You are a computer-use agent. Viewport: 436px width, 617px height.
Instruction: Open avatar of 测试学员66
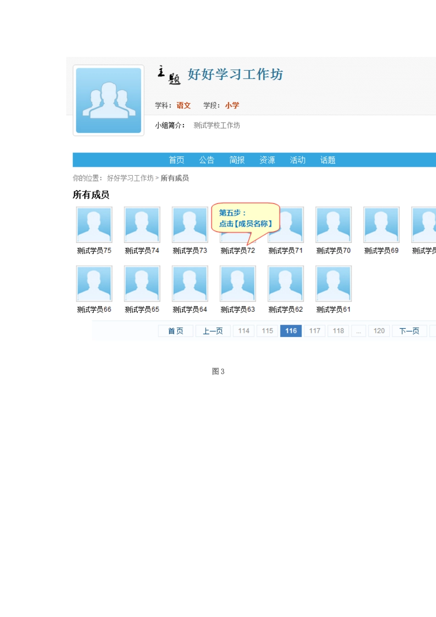click(94, 283)
